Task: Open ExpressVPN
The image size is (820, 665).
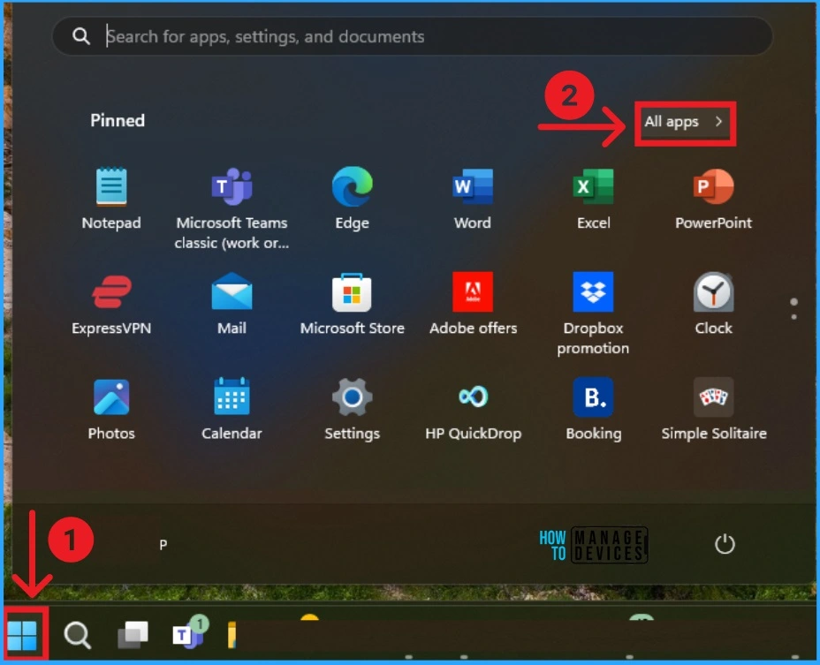Action: click(x=110, y=306)
